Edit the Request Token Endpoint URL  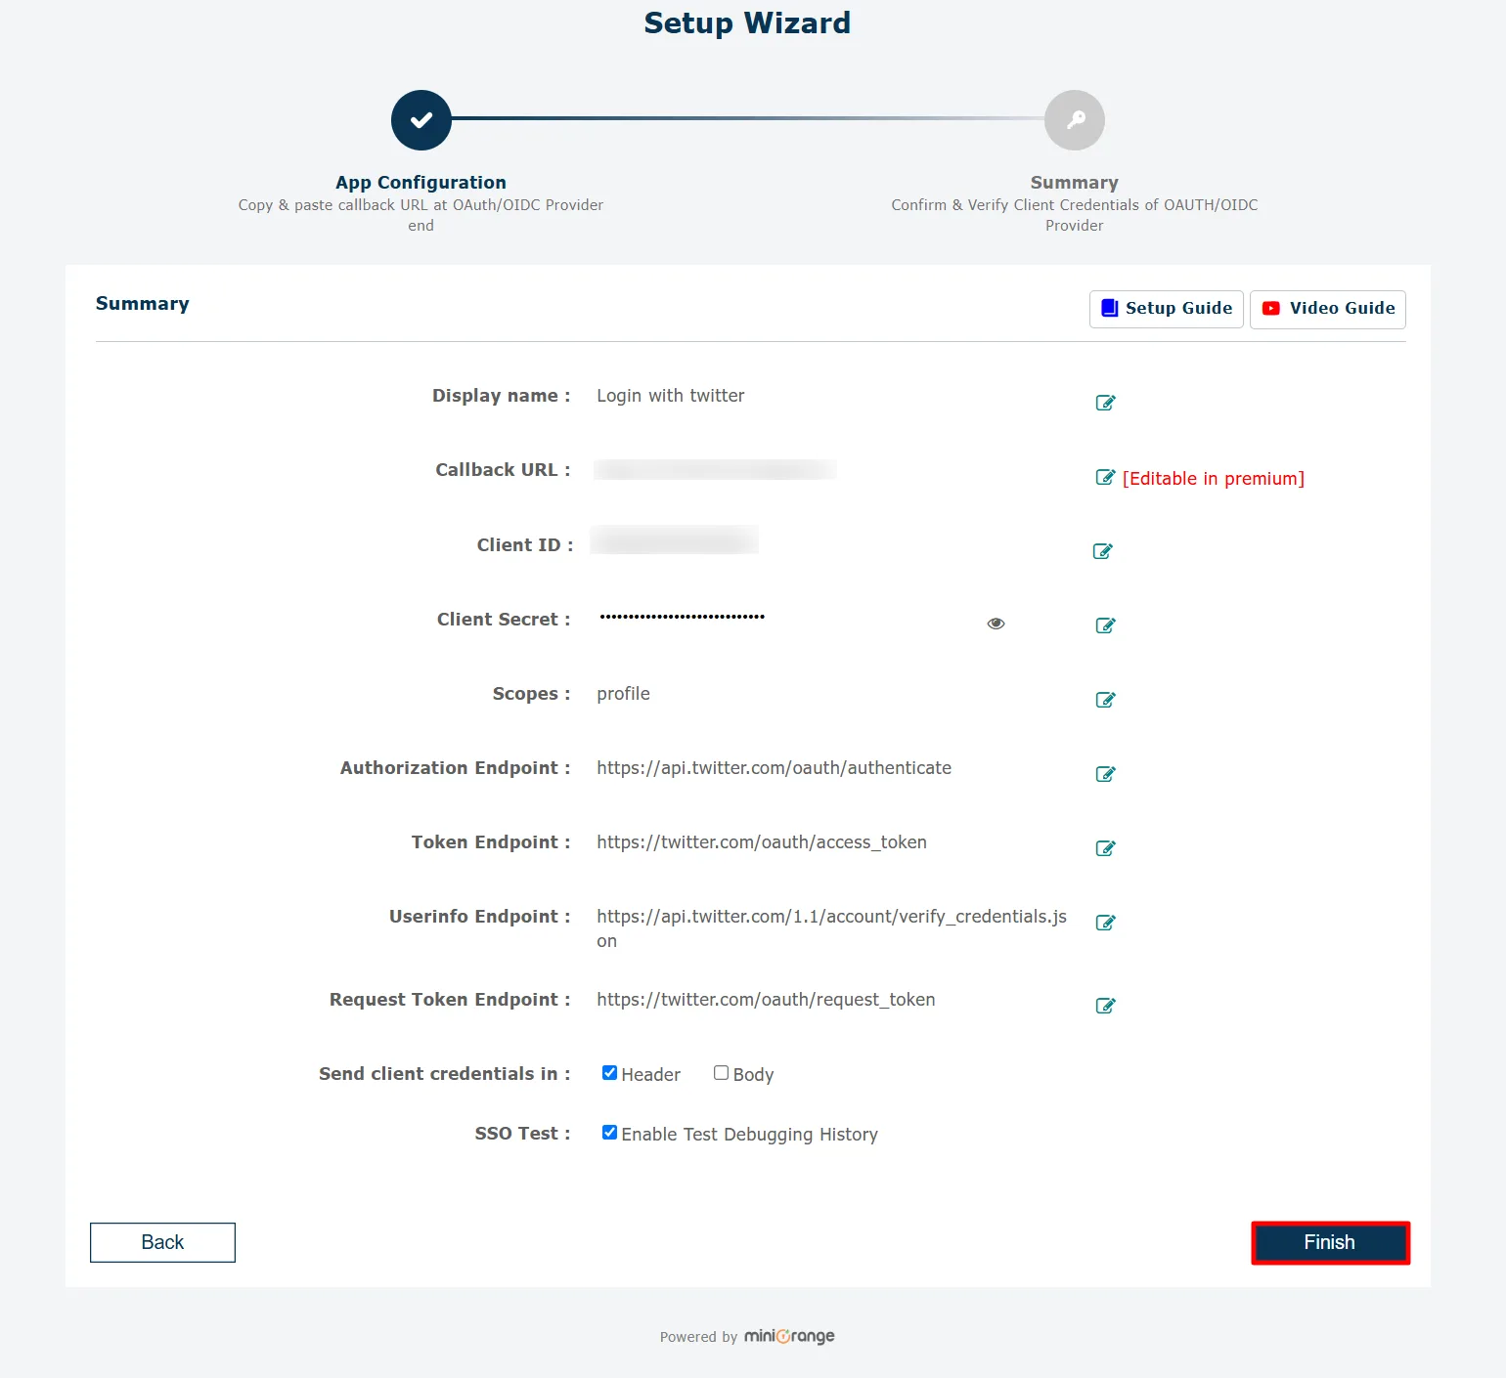pos(1105,1006)
